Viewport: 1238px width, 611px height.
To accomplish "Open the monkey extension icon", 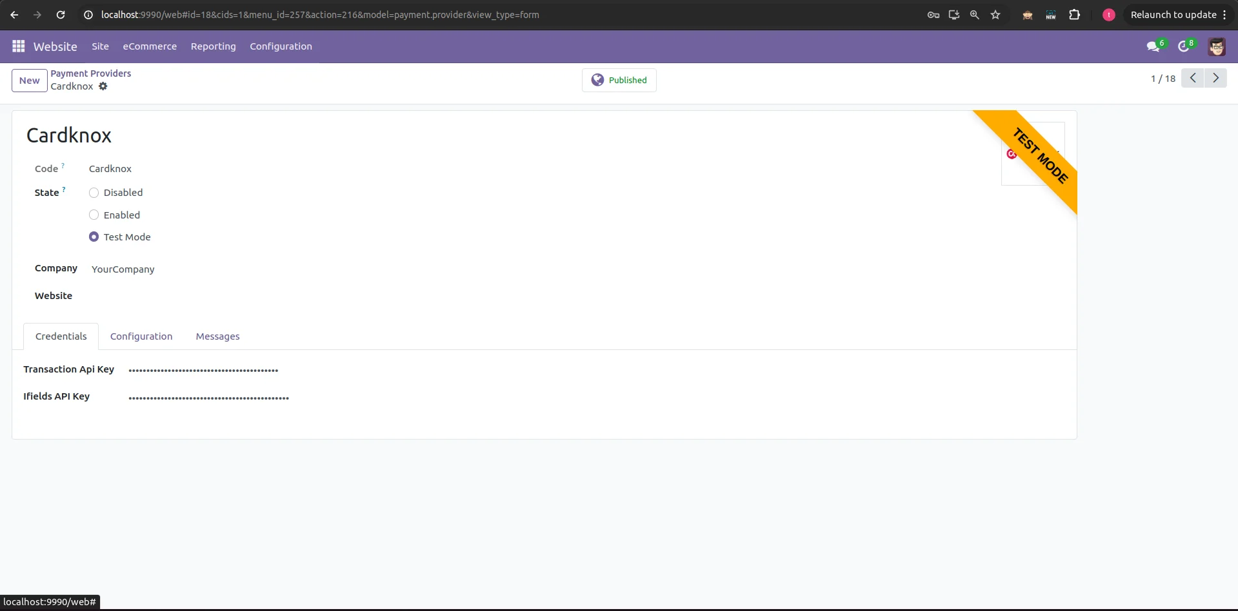I will click(x=1028, y=15).
